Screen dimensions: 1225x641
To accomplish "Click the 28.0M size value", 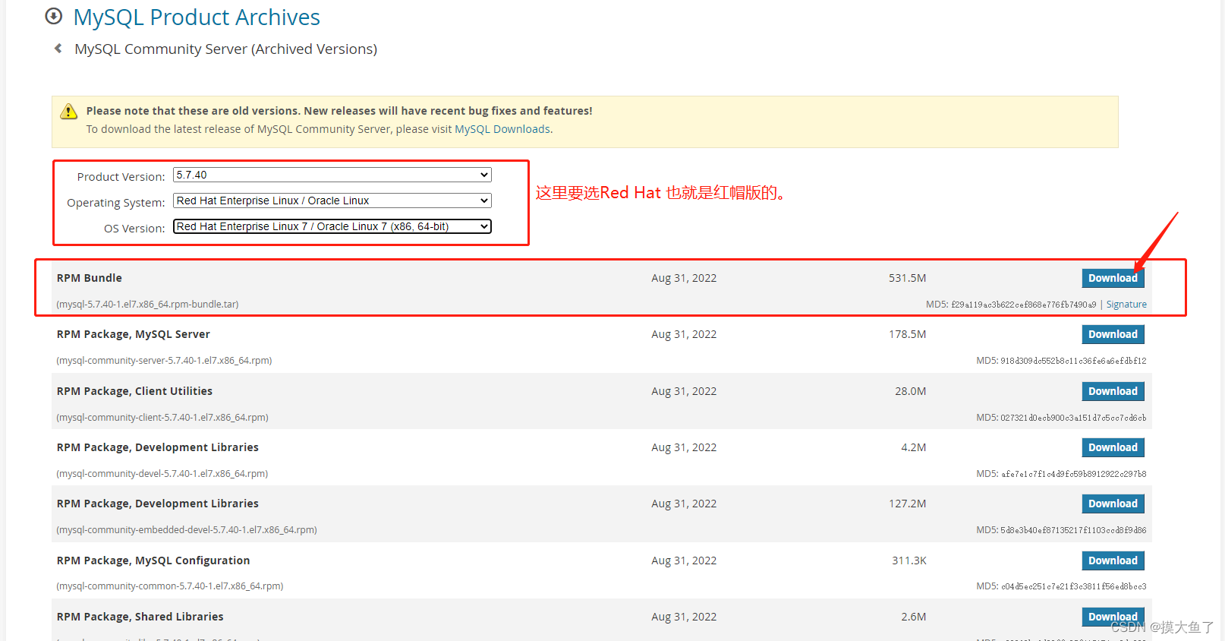I will 911,391.
